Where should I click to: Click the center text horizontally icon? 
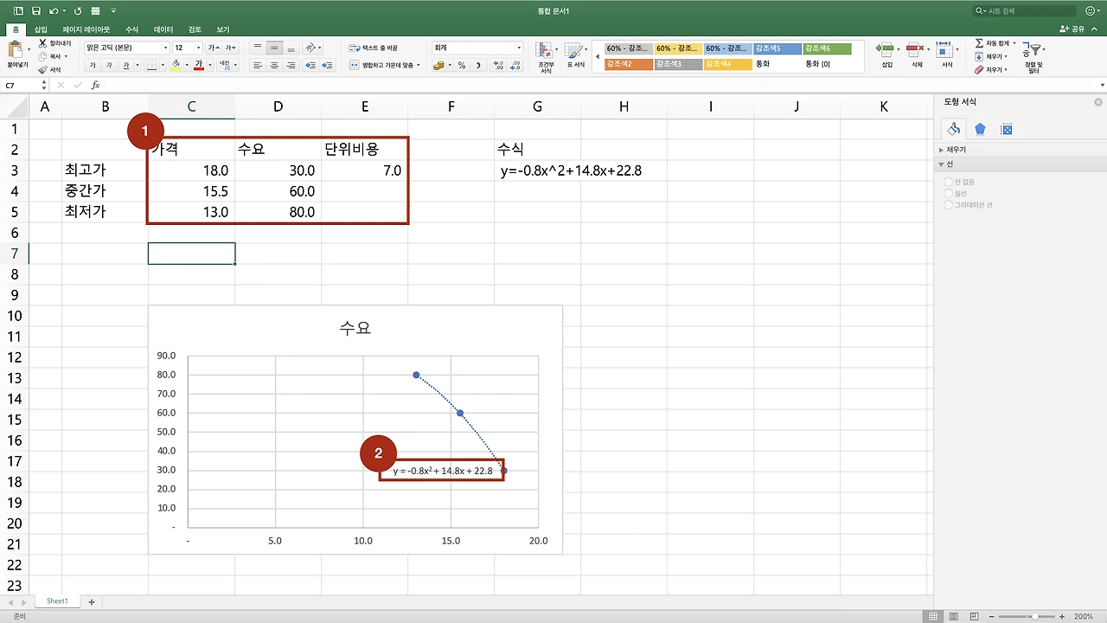click(x=274, y=65)
